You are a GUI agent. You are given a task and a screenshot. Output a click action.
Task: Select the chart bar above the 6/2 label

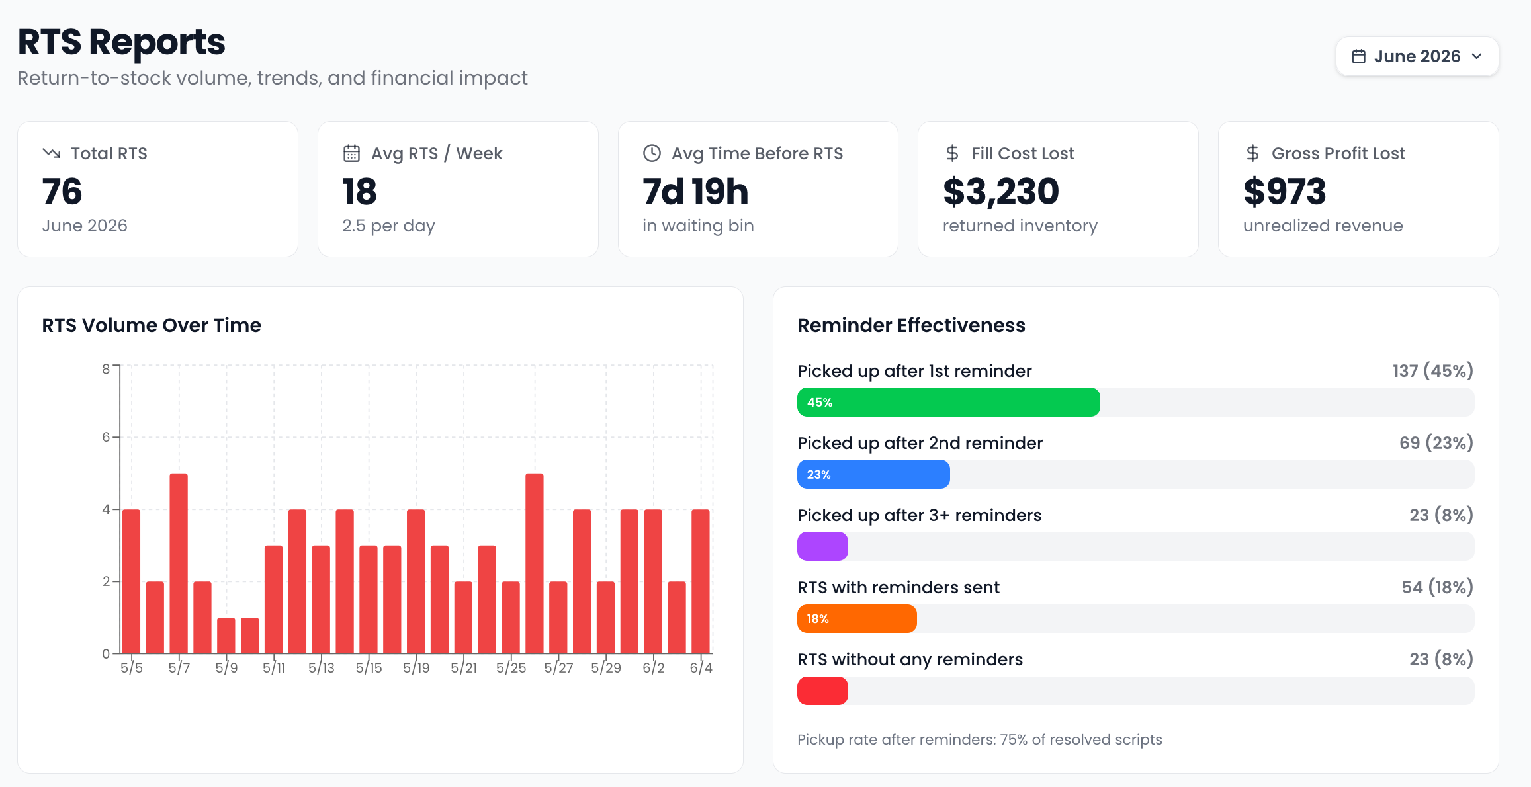pos(653,581)
